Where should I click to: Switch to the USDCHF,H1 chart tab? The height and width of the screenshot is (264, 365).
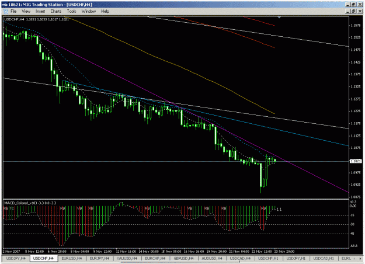tap(268, 258)
